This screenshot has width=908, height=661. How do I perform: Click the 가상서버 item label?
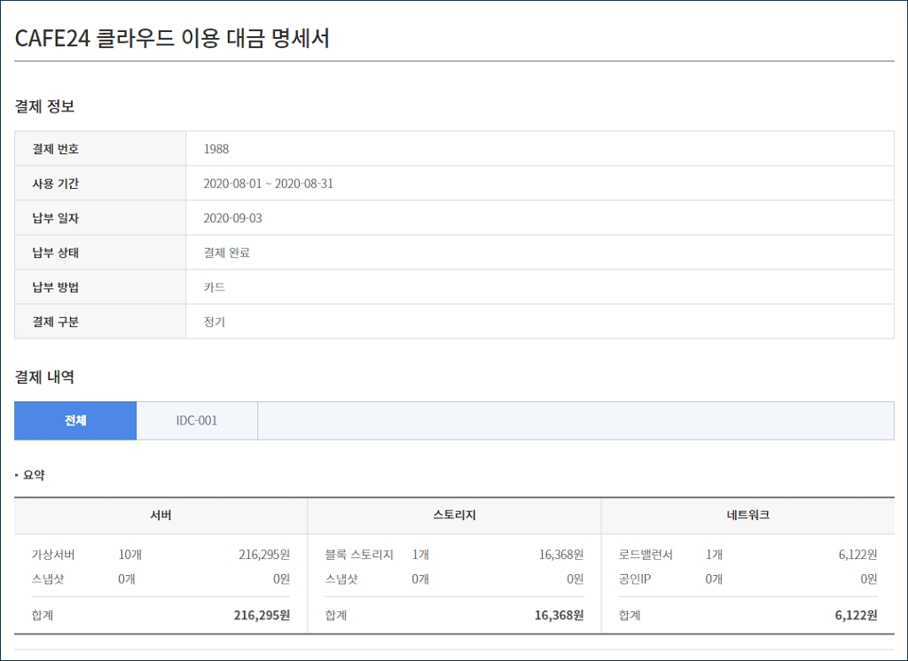click(x=53, y=555)
